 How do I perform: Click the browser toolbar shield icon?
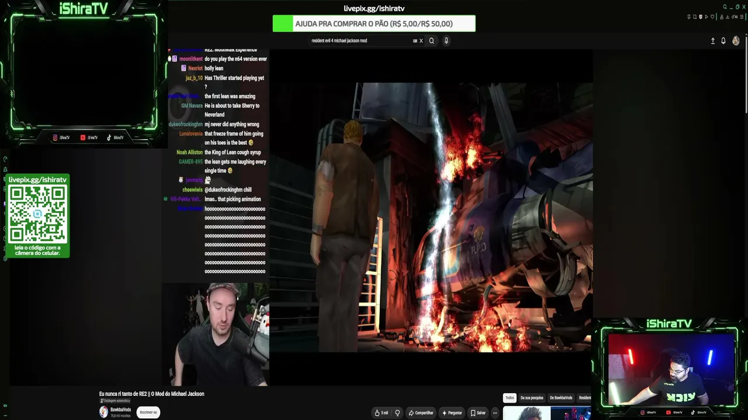701,17
